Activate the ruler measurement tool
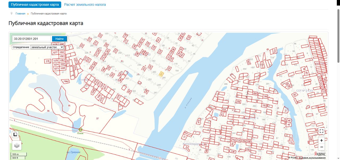 (x=15, y=134)
